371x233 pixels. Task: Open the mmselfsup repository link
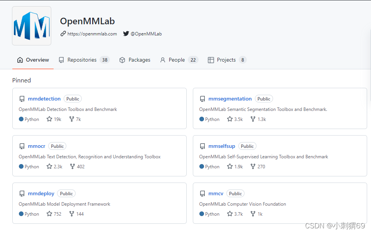pyautogui.click(x=222, y=146)
